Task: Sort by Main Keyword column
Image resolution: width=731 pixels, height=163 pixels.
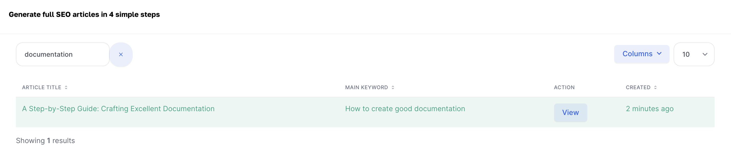Action: pyautogui.click(x=370, y=87)
